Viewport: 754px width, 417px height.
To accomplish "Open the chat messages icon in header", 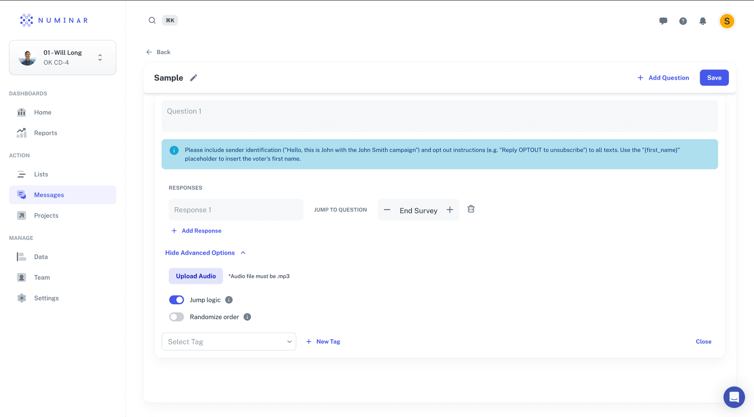I will 663,21.
